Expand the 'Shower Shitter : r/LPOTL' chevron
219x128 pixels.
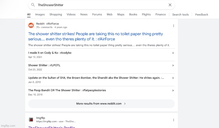pos(173,66)
